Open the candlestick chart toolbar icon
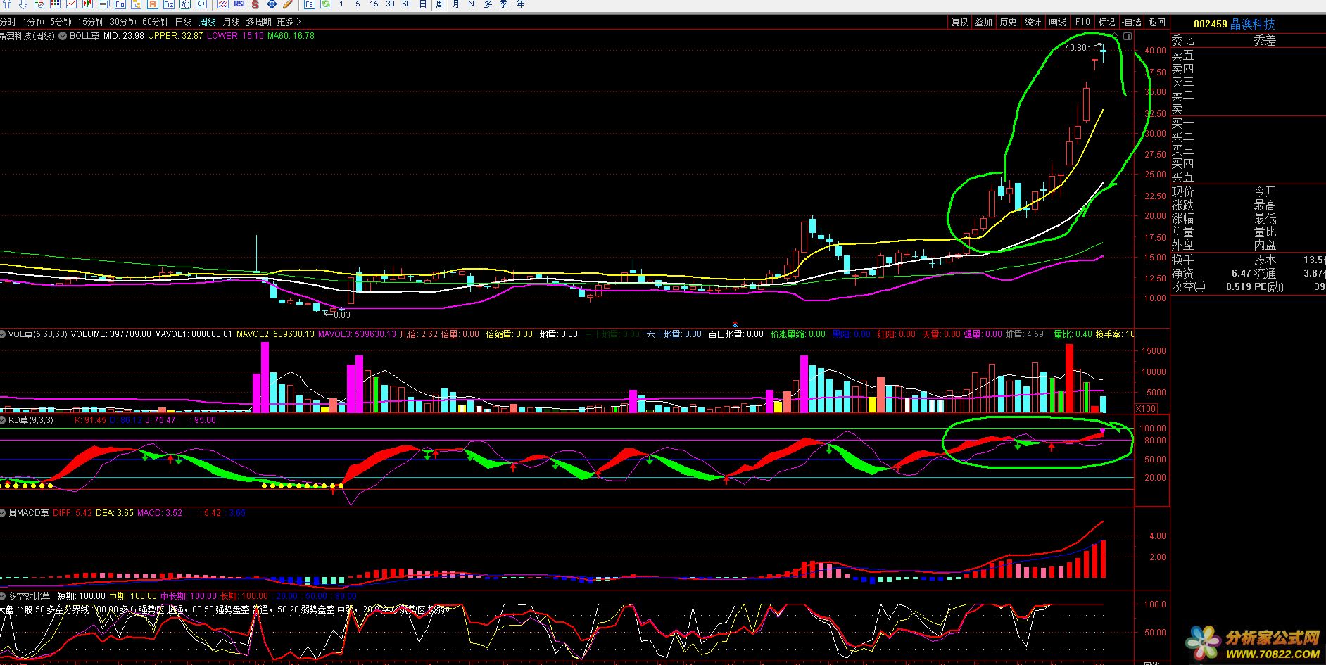Viewport: 1326px width, 665px height. click(x=87, y=4)
